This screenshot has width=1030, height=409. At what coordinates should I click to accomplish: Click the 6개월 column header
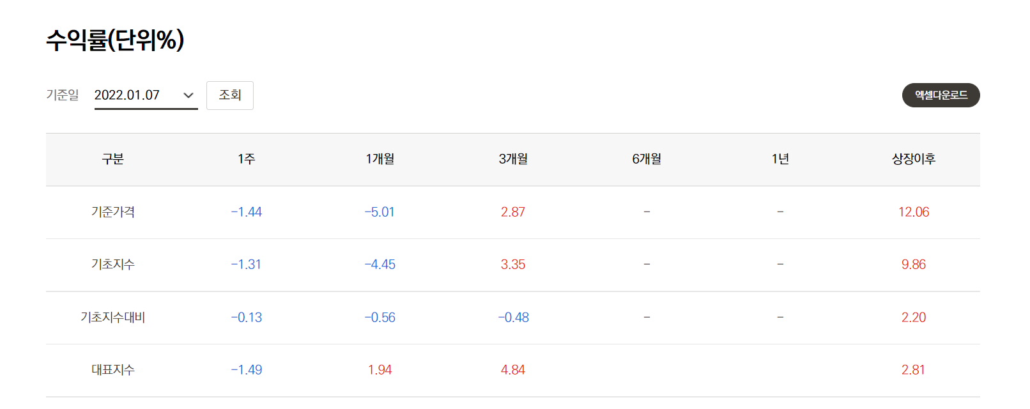(x=647, y=159)
